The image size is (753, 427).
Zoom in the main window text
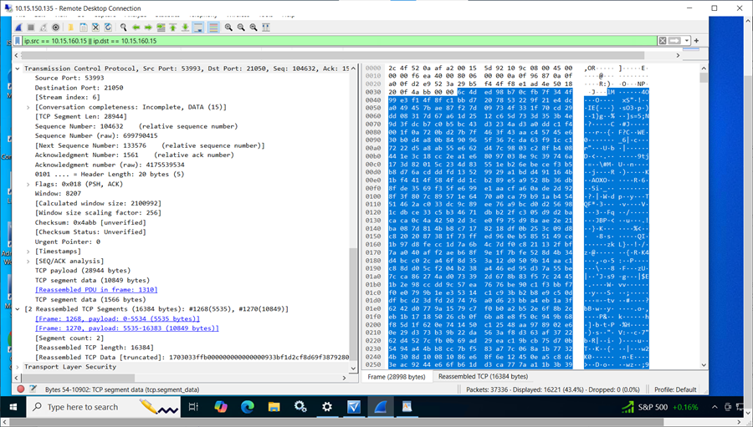tap(228, 28)
